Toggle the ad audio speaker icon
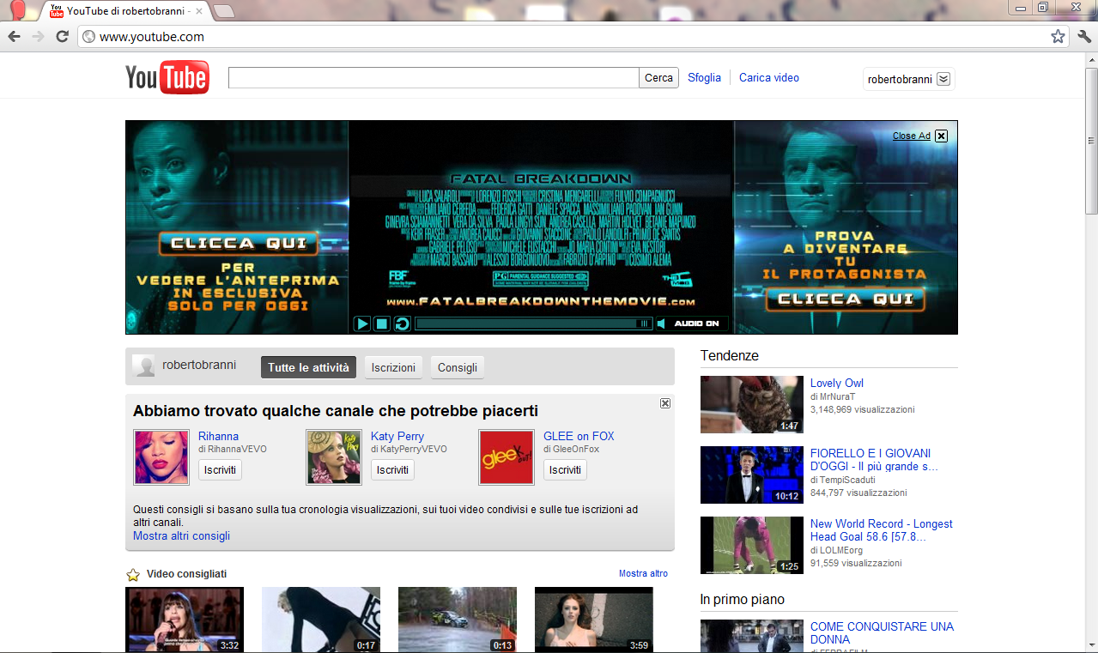 point(662,323)
